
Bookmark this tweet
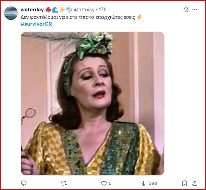(x=184, y=183)
